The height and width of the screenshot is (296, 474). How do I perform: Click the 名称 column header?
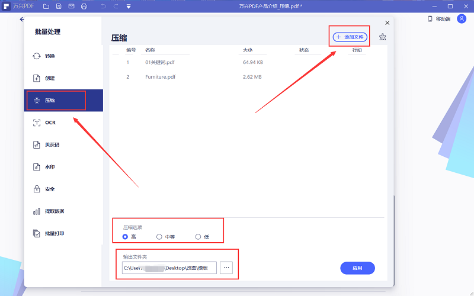[x=150, y=50]
